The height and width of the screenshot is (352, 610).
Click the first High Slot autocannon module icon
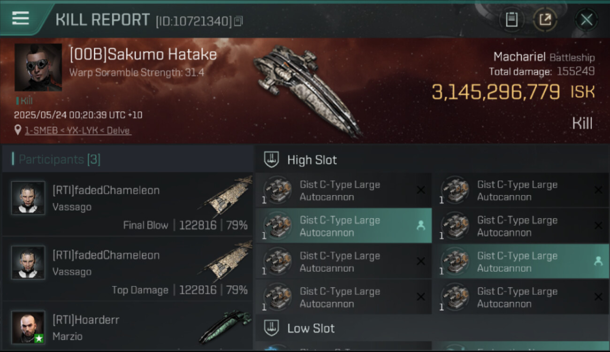tap(277, 190)
